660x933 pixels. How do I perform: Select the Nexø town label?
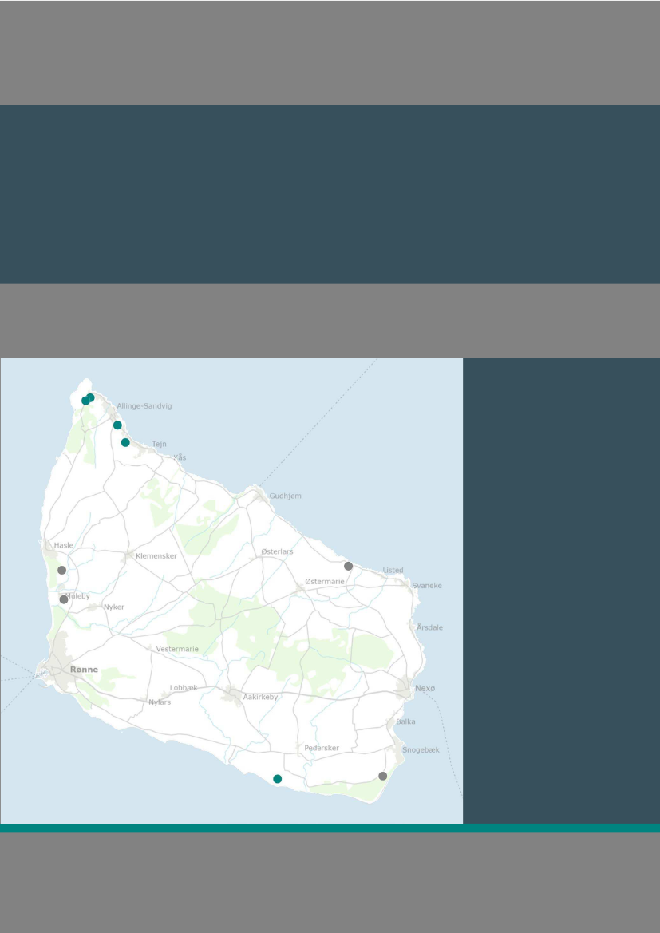coord(425,688)
